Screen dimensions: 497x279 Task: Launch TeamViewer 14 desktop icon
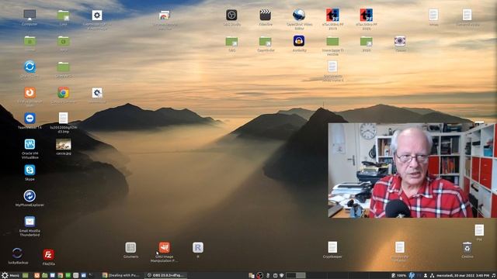[30, 119]
